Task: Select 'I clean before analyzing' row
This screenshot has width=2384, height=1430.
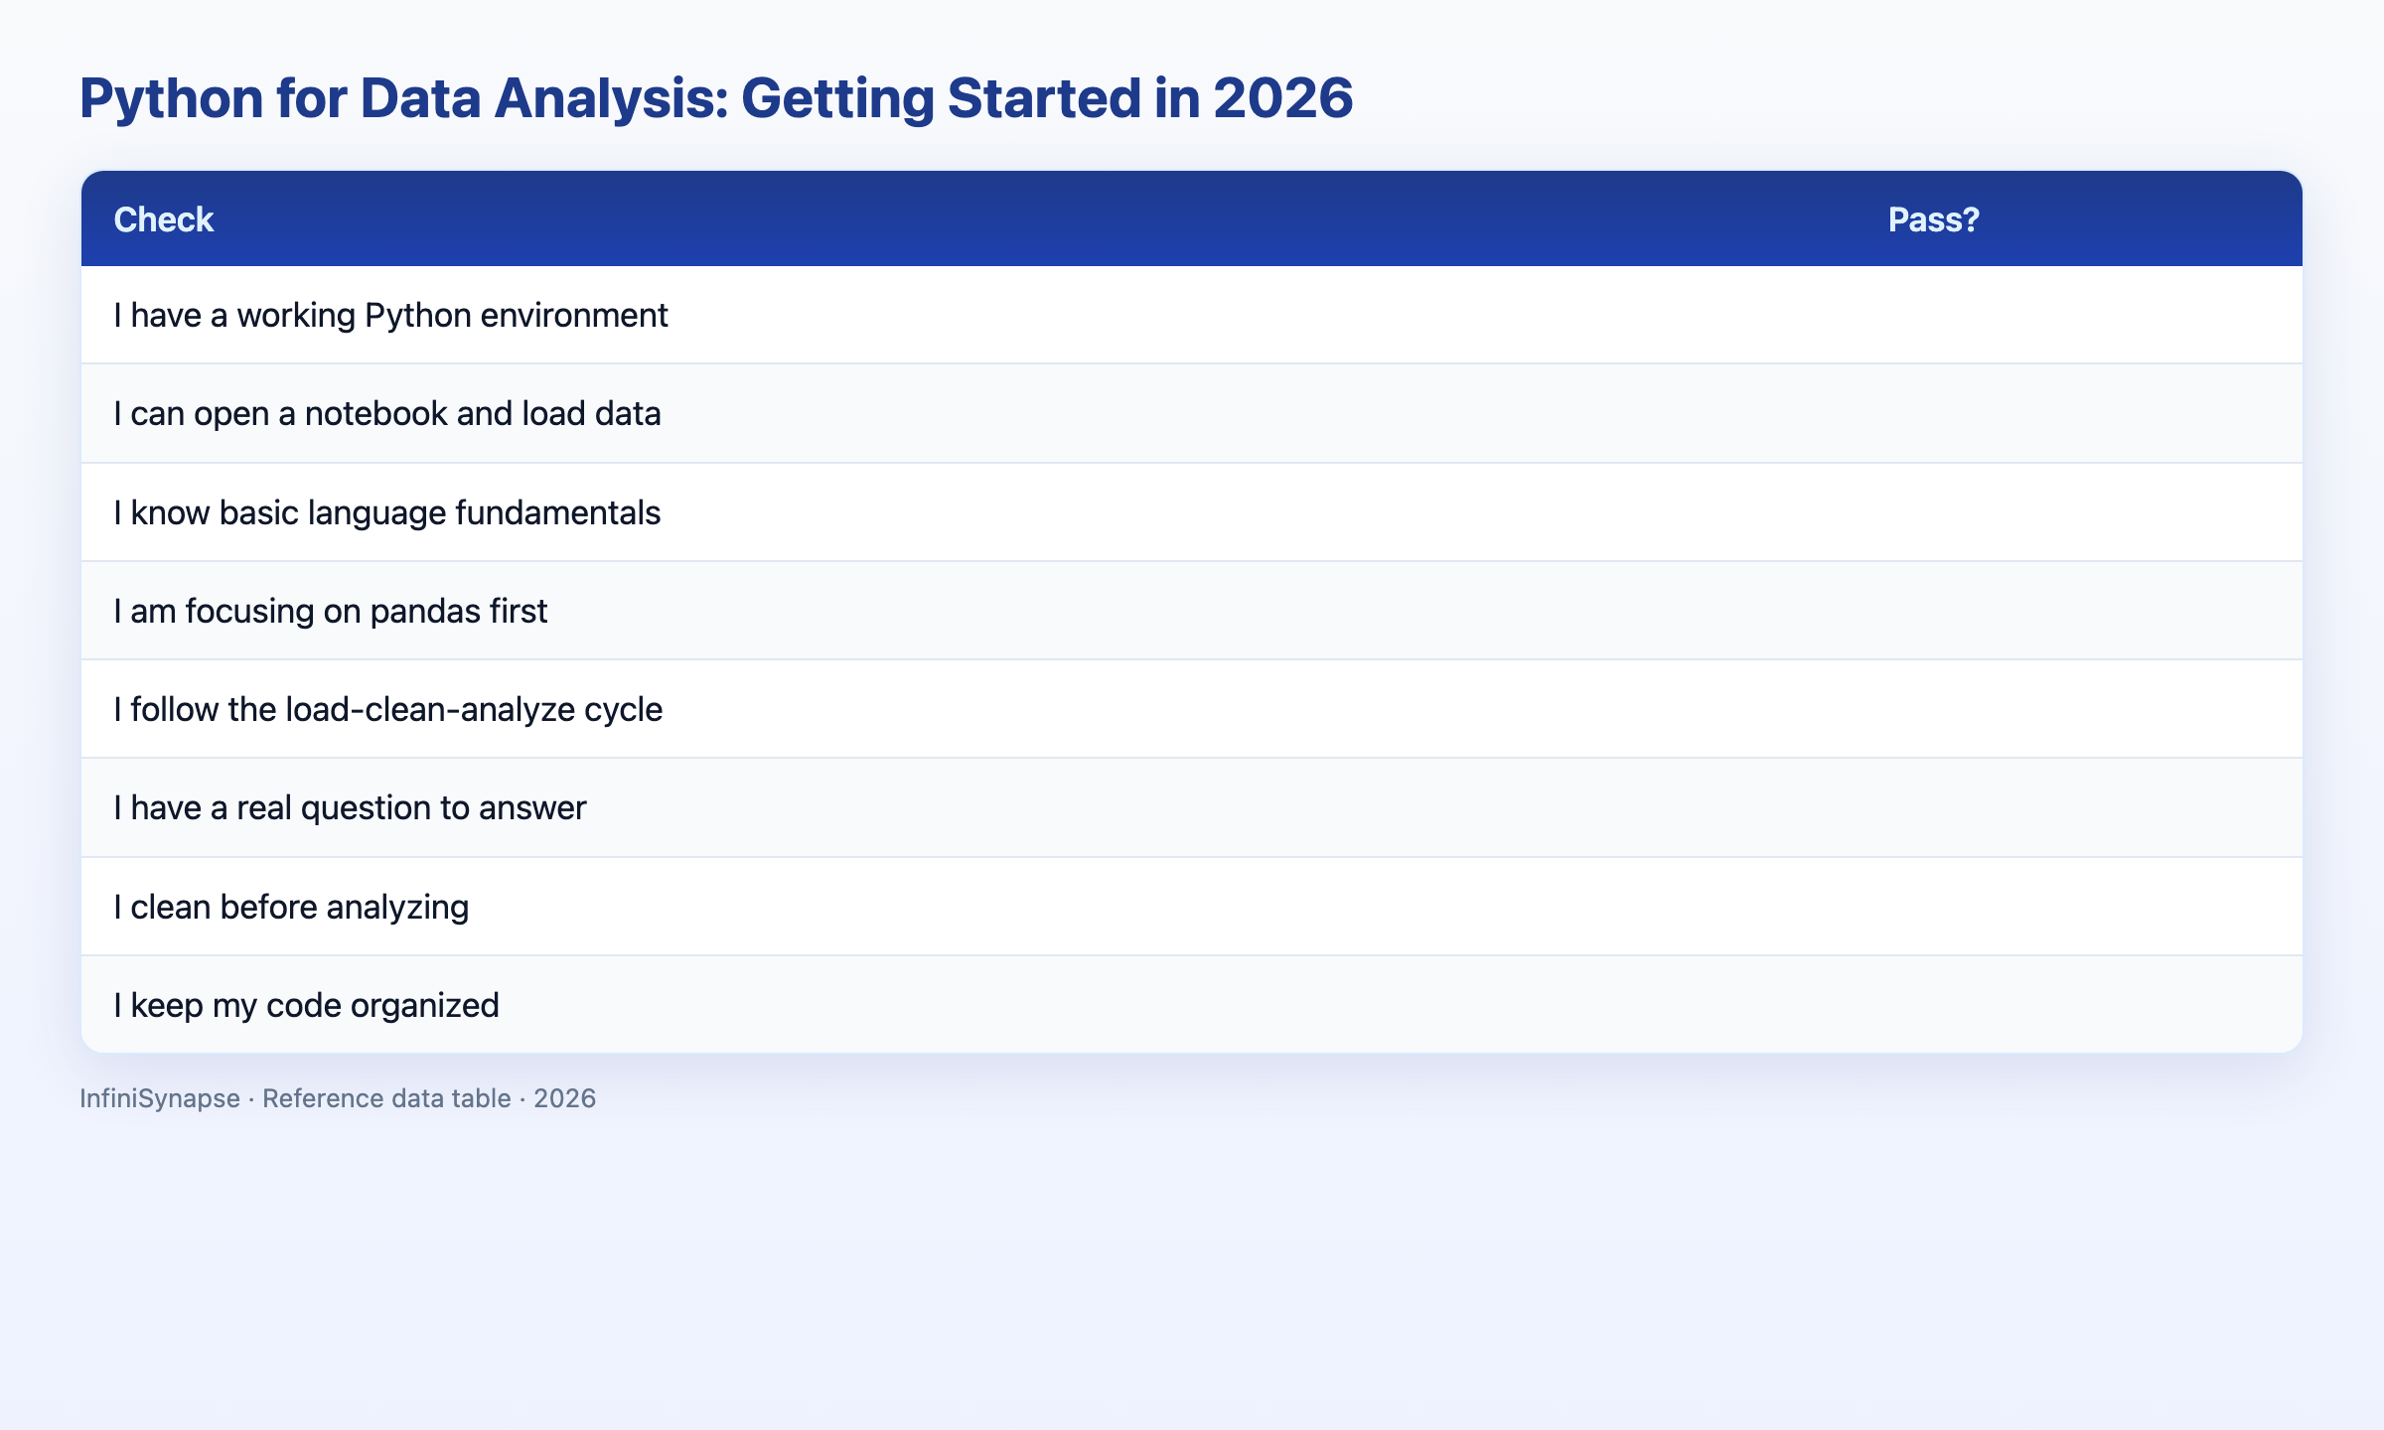Action: pyautogui.click(x=1191, y=906)
